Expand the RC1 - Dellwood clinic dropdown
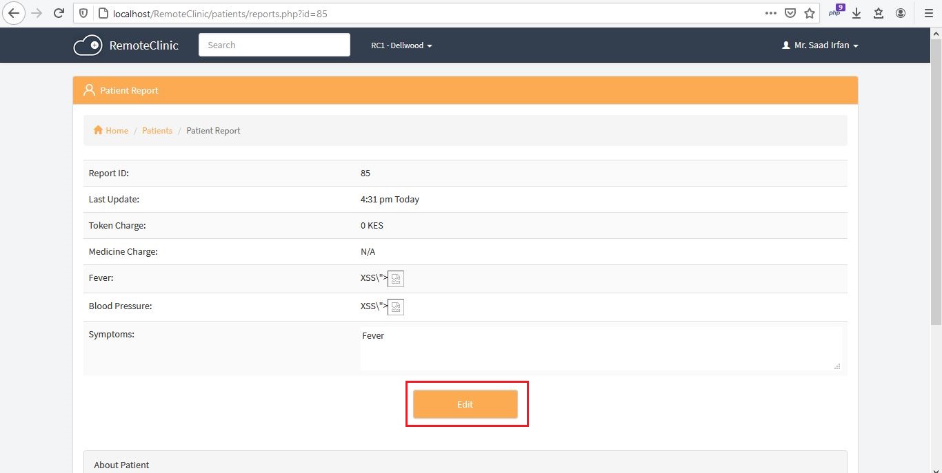 [401, 45]
